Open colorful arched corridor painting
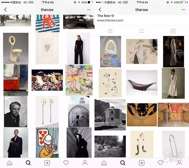 pos(110,52)
